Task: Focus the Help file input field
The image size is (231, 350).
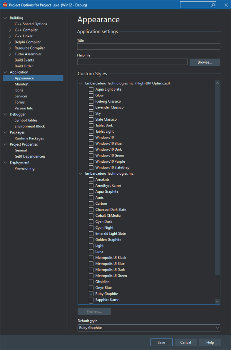Action: (x=132, y=62)
